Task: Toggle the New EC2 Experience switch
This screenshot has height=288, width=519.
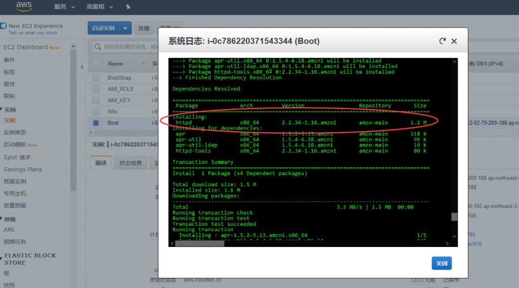Action: (x=4, y=25)
